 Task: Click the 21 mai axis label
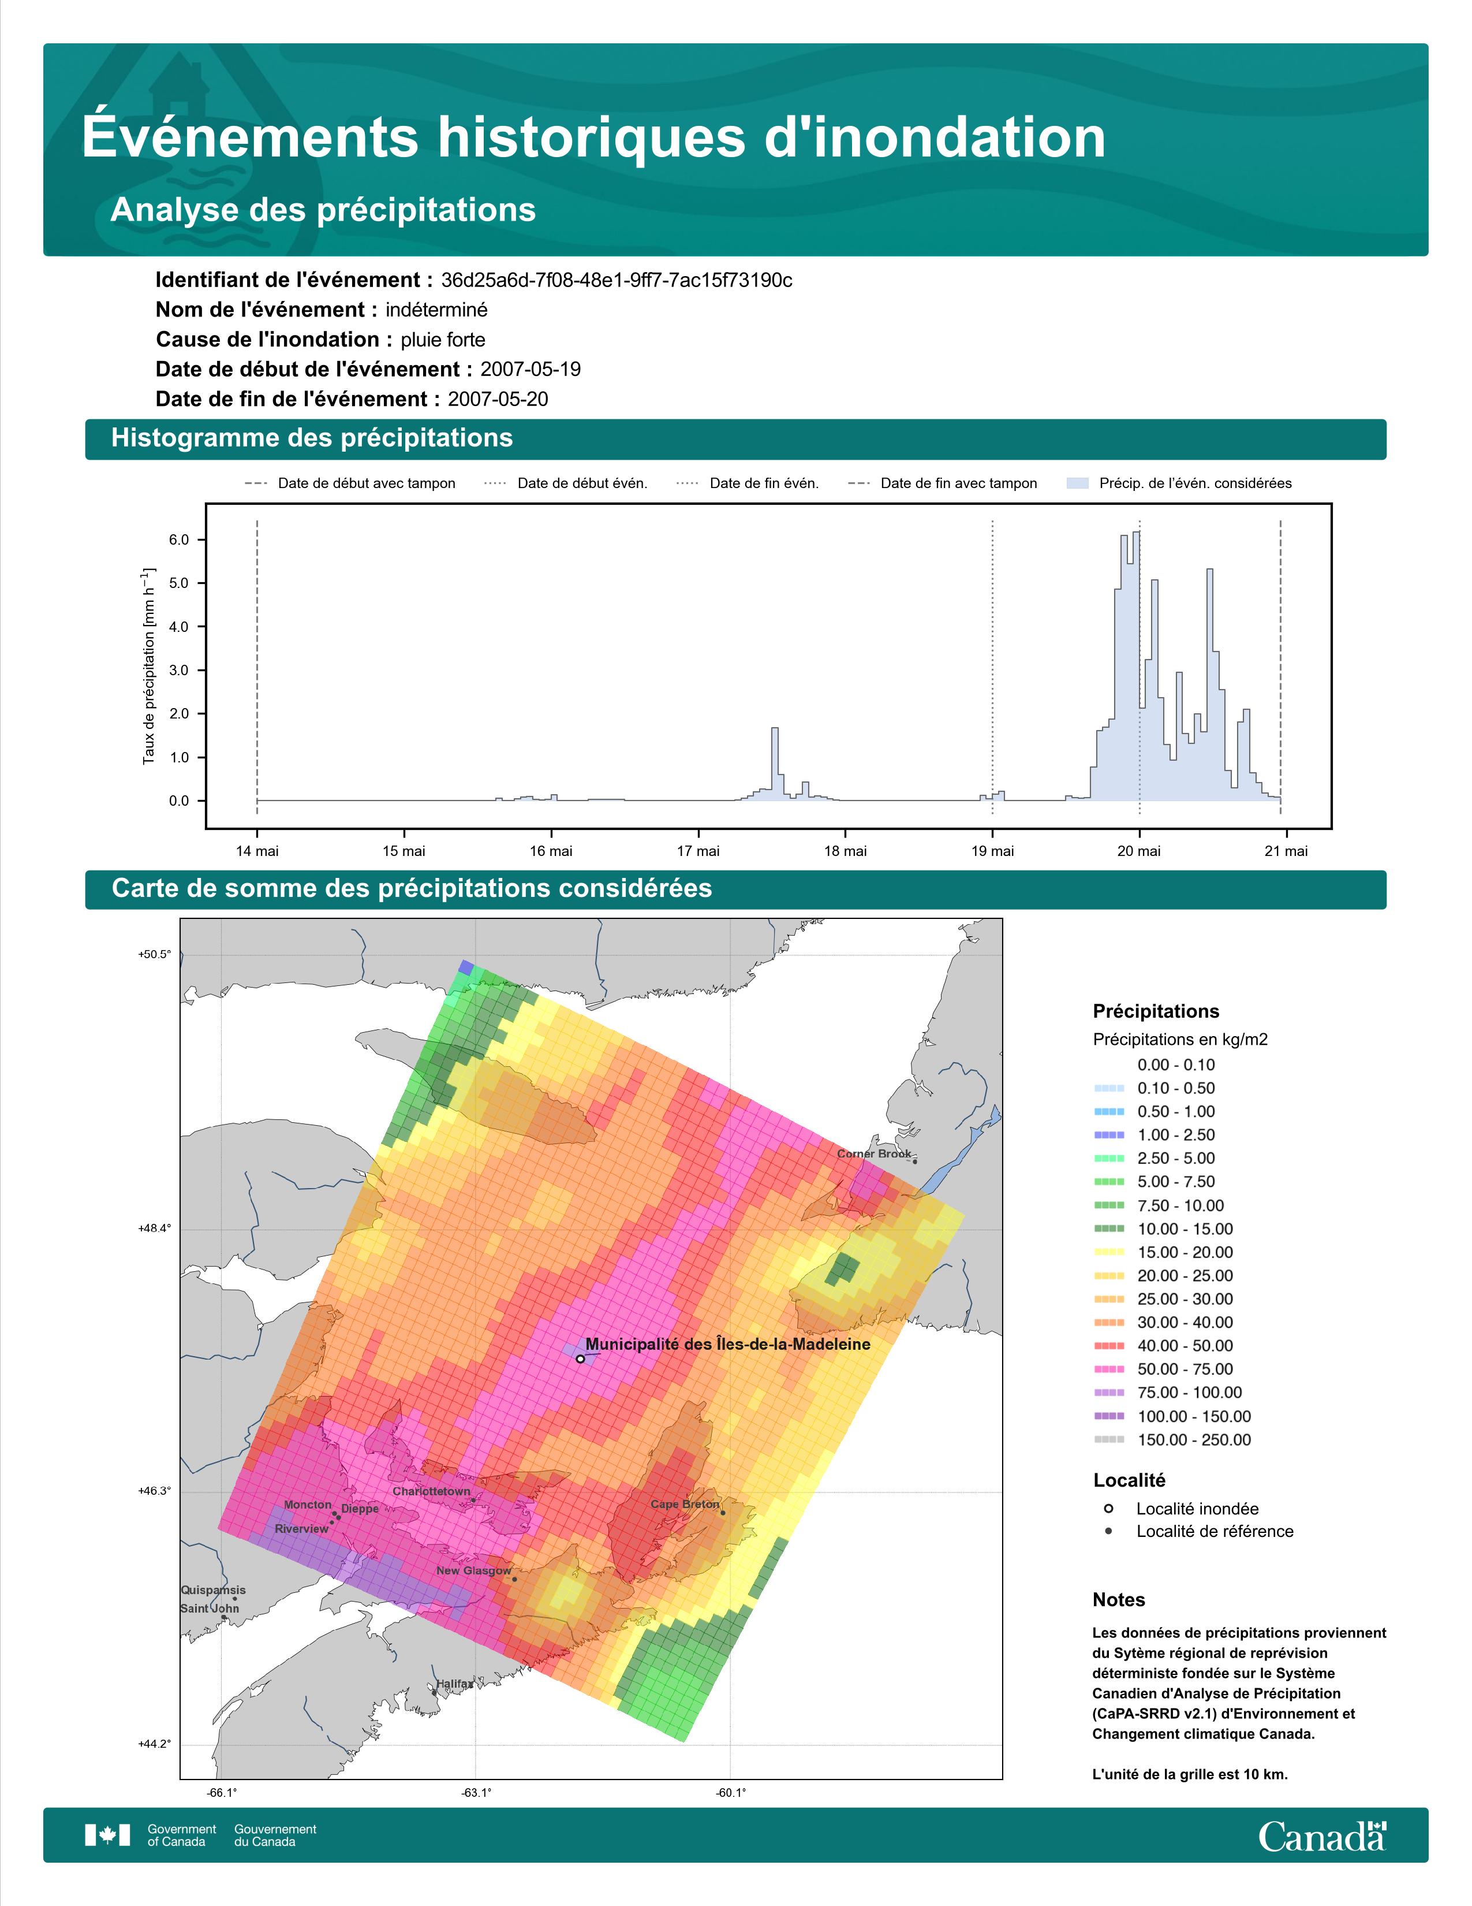(1286, 851)
